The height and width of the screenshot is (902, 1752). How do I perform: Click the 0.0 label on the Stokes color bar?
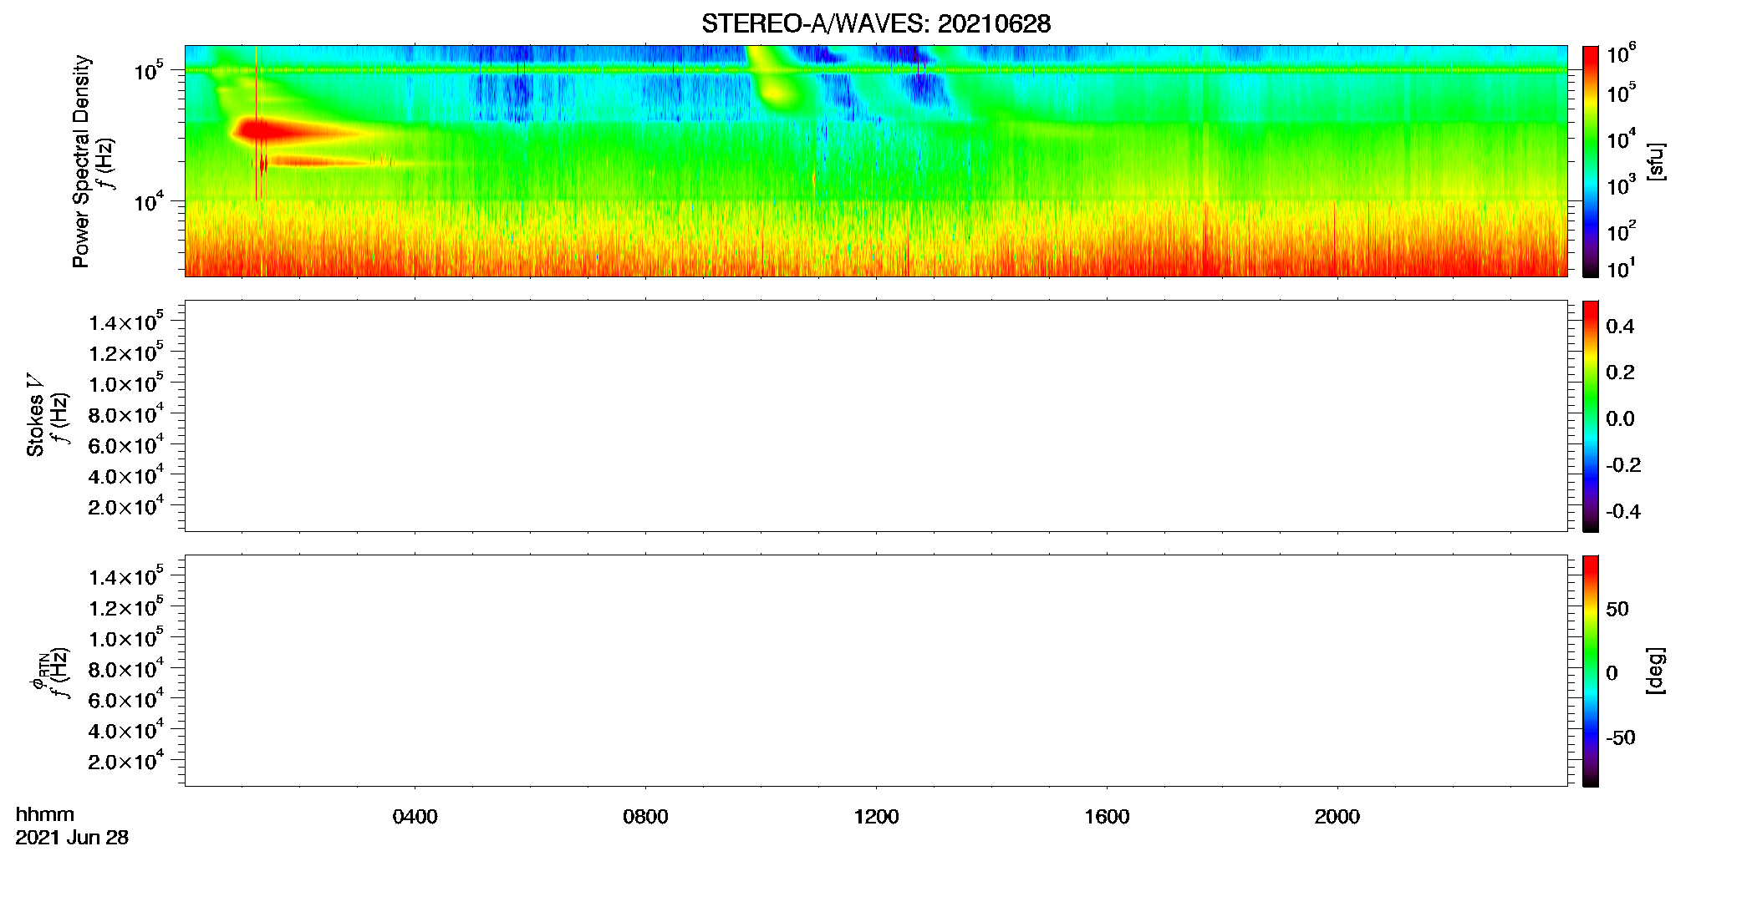pos(1620,419)
